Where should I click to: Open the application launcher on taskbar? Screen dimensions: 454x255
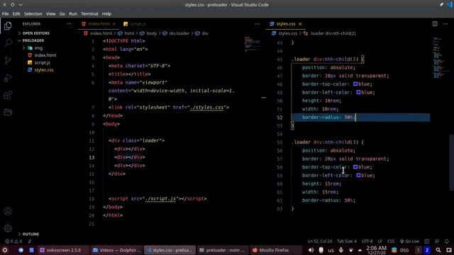click(x=5, y=250)
